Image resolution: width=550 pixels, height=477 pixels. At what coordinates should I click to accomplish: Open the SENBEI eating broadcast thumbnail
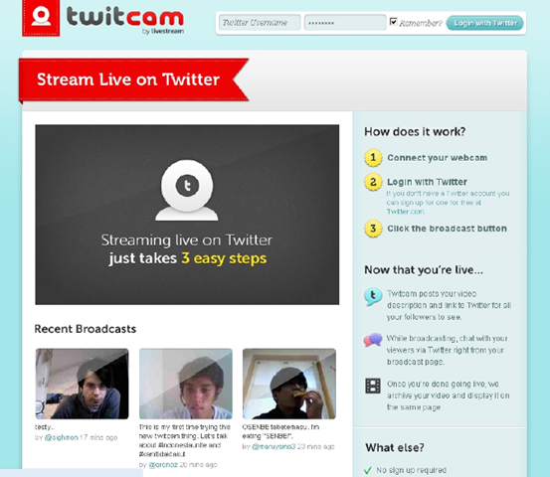point(289,384)
